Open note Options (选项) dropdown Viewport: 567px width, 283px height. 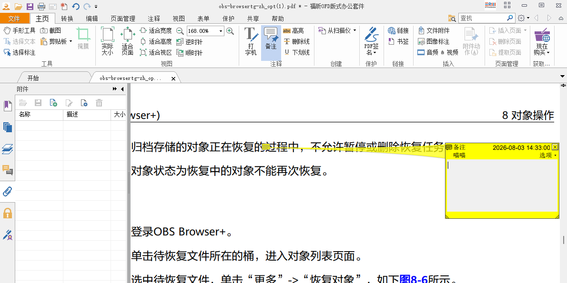(x=548, y=155)
